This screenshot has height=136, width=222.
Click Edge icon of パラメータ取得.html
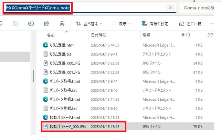46,81
